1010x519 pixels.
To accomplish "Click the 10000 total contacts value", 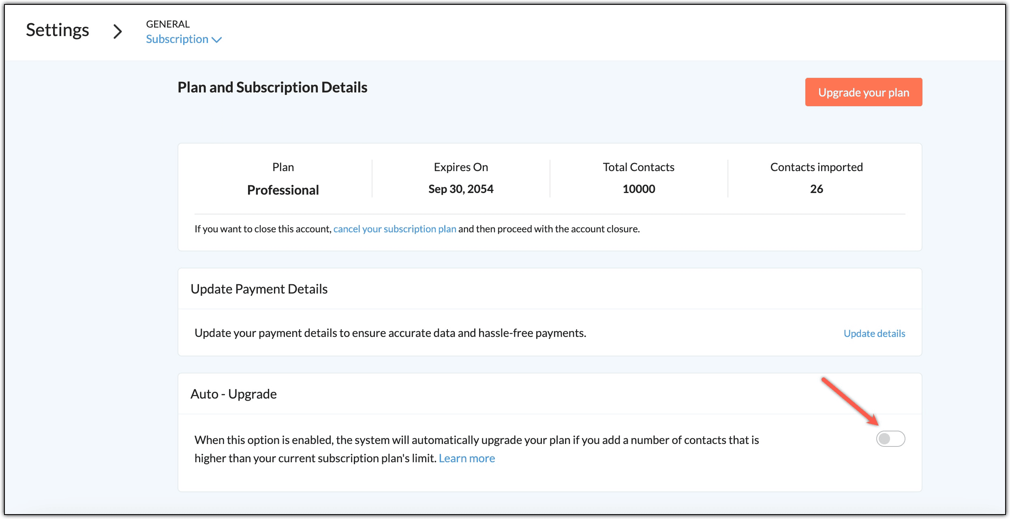I will click(x=638, y=189).
